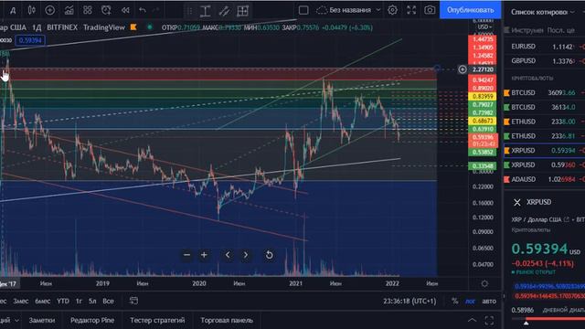Open the Тестер стратегий tab

(157, 320)
